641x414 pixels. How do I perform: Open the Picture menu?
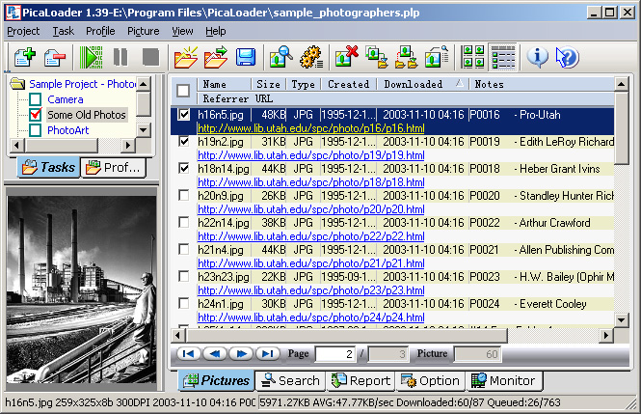click(143, 31)
